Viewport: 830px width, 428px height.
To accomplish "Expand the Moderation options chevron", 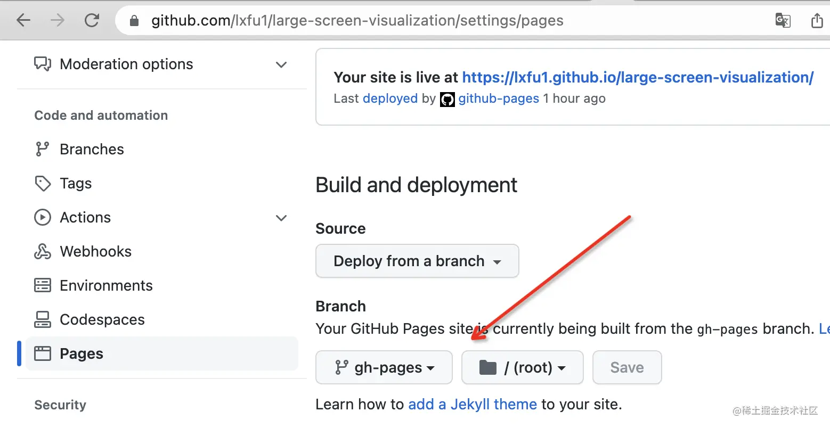I will tap(281, 64).
